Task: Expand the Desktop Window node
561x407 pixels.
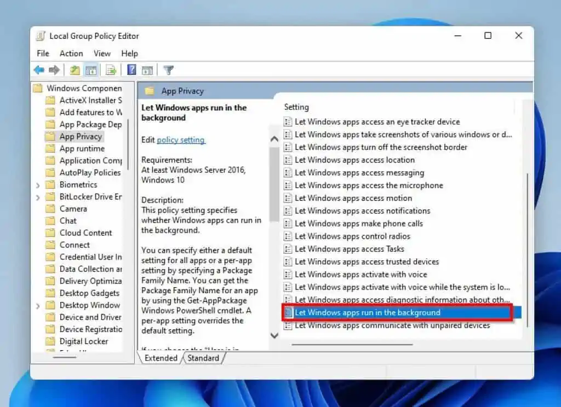Action: 38,305
